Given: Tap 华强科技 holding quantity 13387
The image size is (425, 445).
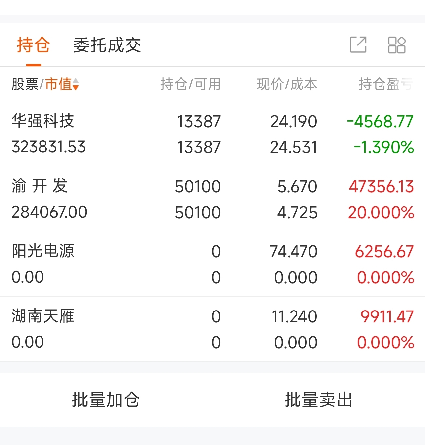Looking at the screenshot, I should coord(199,121).
